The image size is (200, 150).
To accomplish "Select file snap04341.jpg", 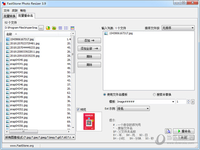I will click(19, 64).
